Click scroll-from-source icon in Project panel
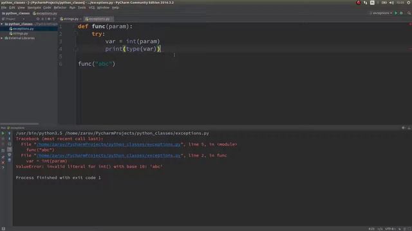412x231 pixels. click(x=38, y=19)
